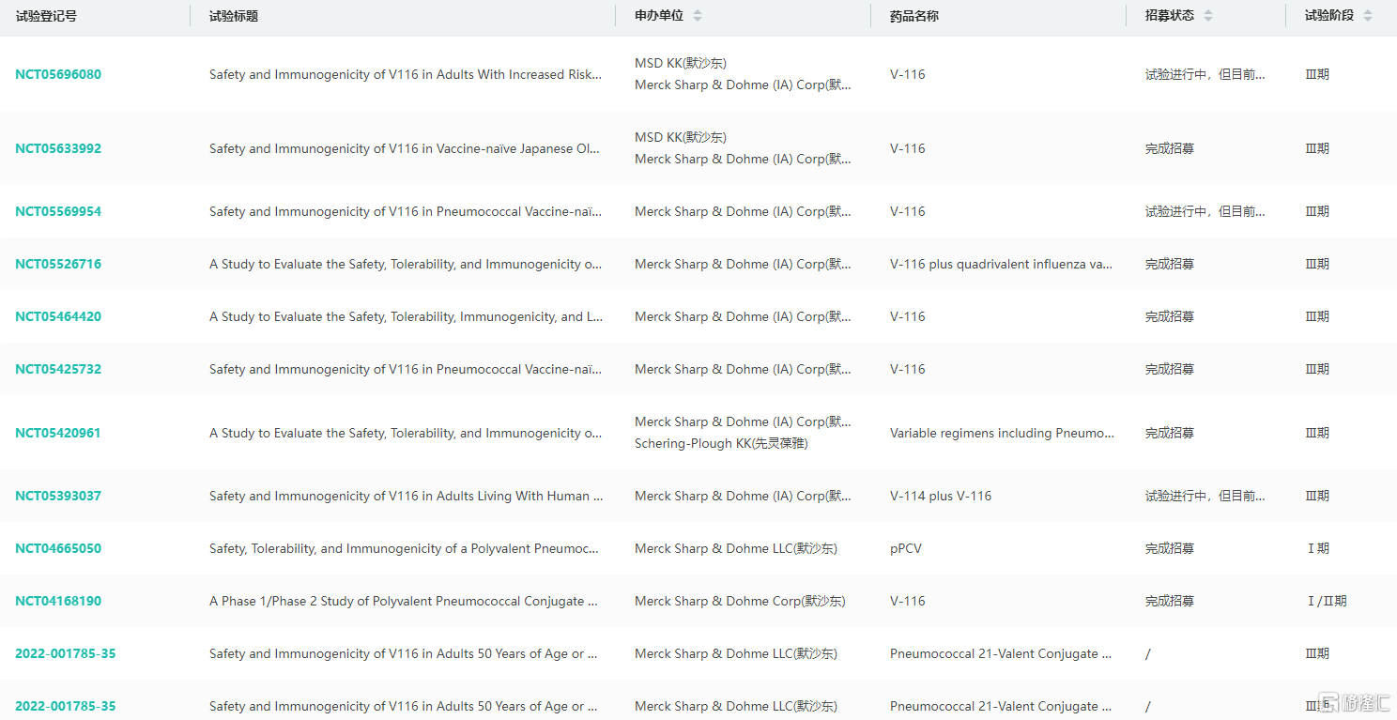
Task: Sort by the 试验阶段 column arrows
Action: [1368, 16]
